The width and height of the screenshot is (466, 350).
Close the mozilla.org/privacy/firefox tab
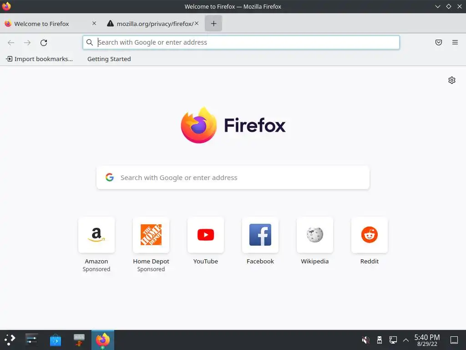coord(197,23)
